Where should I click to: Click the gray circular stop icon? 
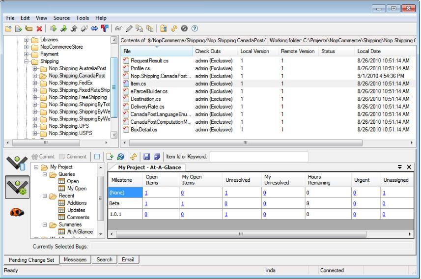[184, 28]
